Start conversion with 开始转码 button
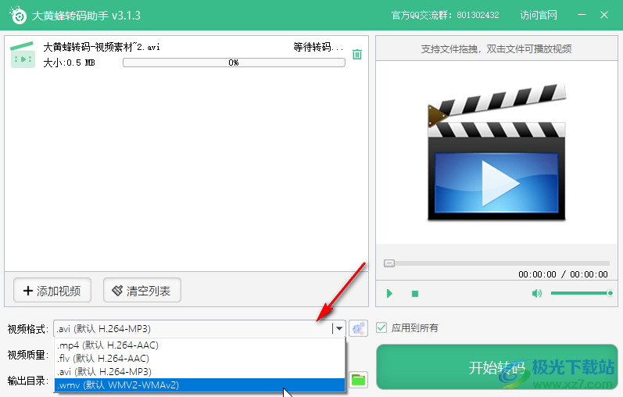This screenshot has width=623, height=397. point(496,367)
